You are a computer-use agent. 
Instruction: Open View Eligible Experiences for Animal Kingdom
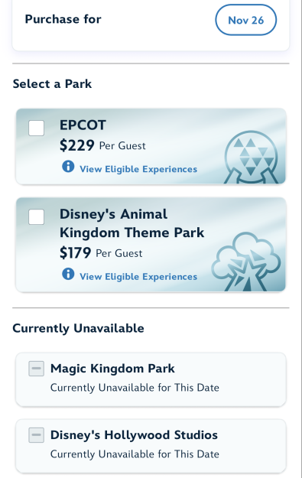138,277
